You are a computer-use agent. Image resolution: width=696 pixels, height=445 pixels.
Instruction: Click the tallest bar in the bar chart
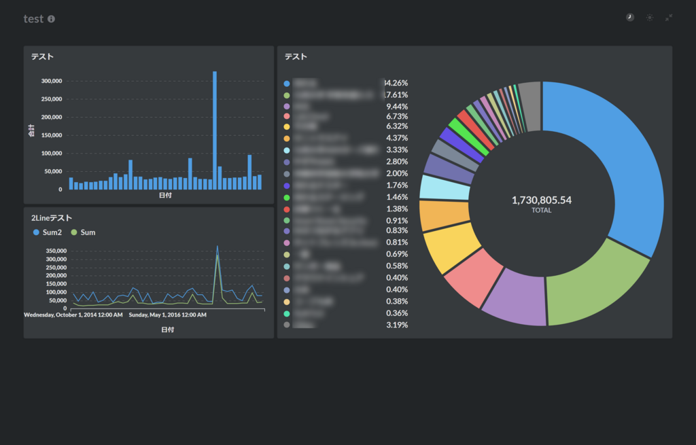[x=215, y=130]
